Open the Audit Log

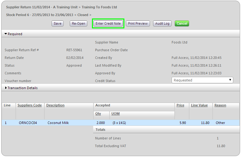tap(162, 23)
